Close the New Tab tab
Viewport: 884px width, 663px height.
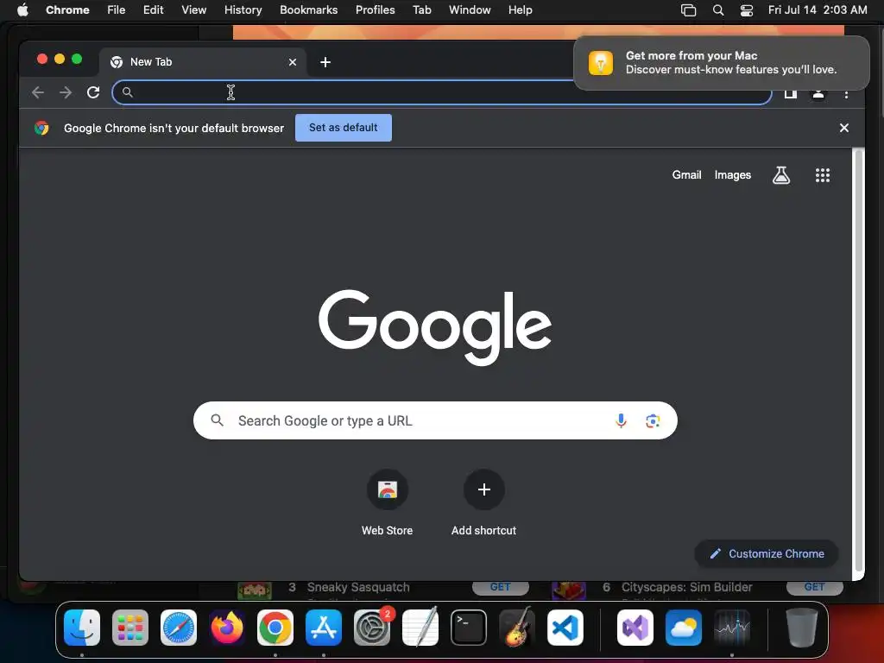(293, 62)
